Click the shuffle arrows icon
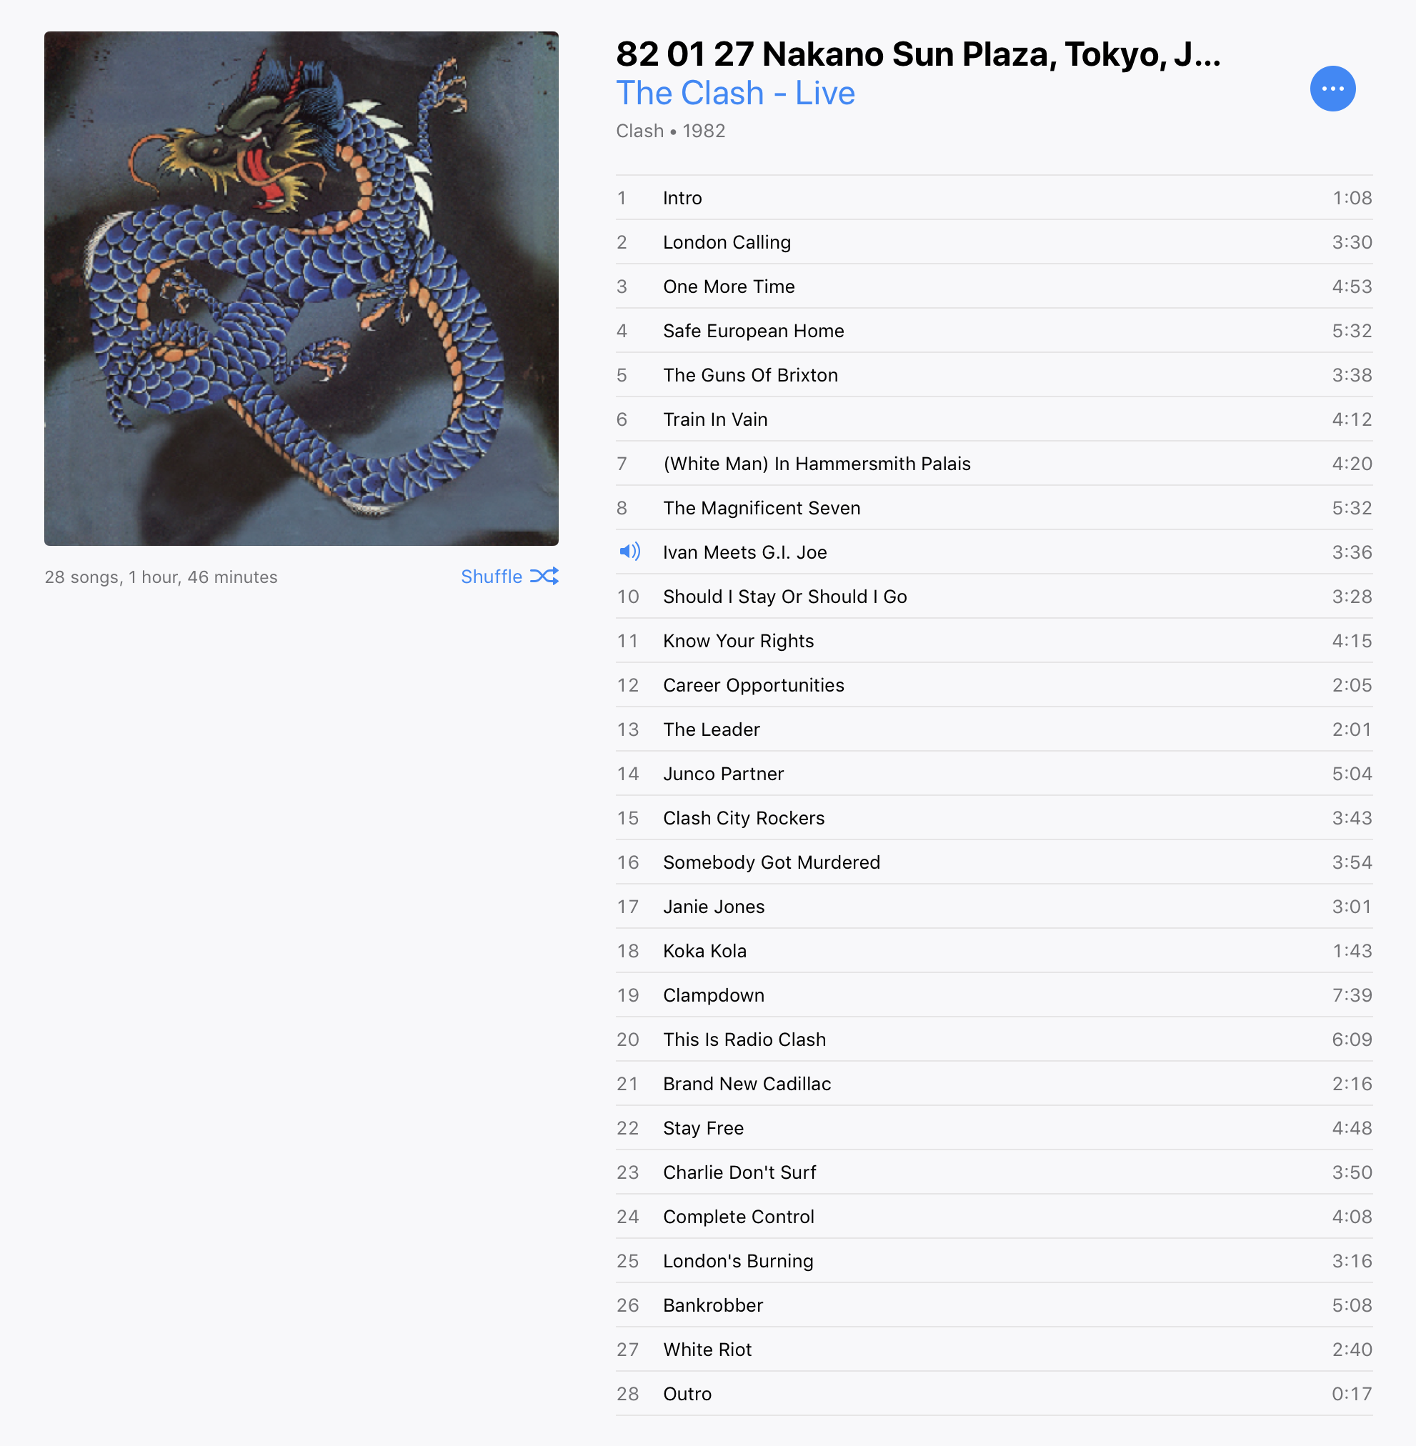Viewport: 1416px width, 1446px height. coord(544,577)
